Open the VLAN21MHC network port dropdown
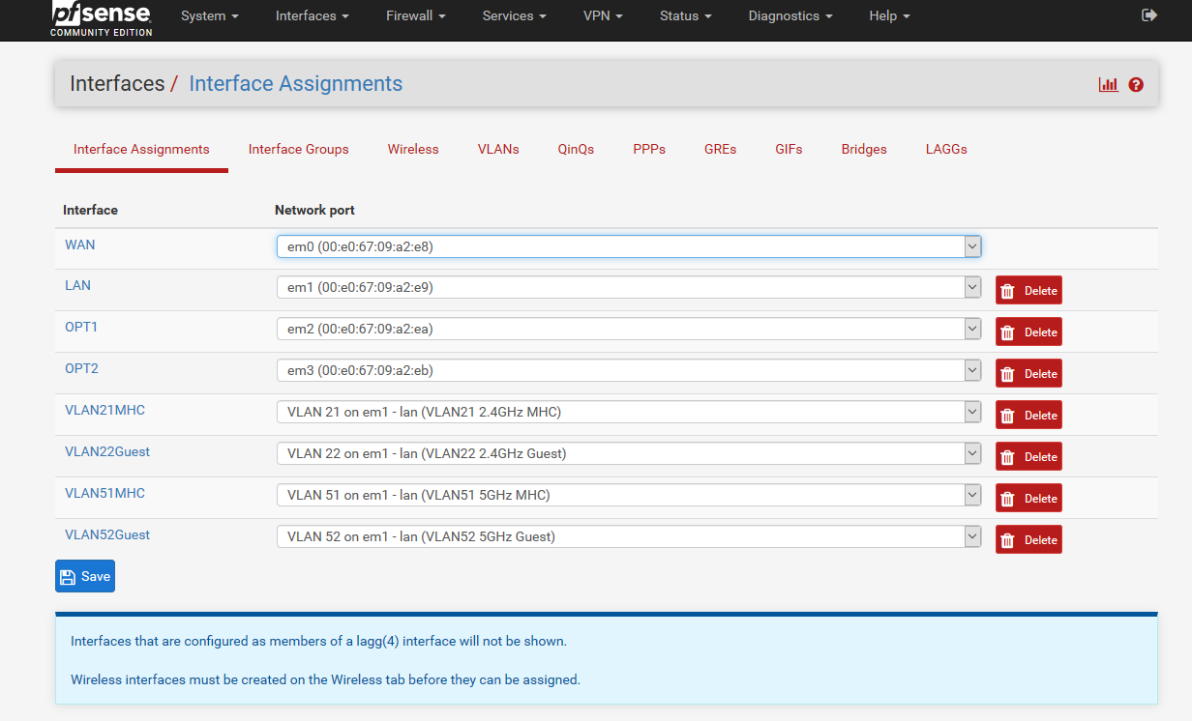 (629, 412)
